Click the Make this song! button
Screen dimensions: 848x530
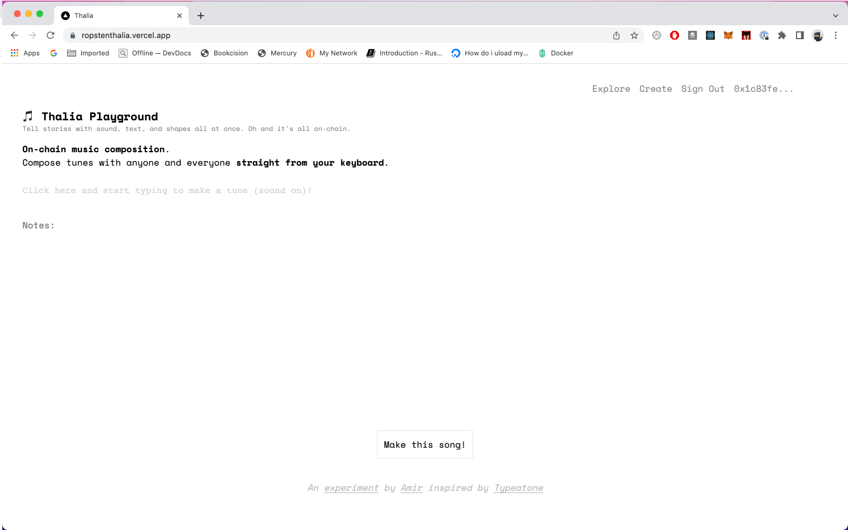[x=425, y=444]
